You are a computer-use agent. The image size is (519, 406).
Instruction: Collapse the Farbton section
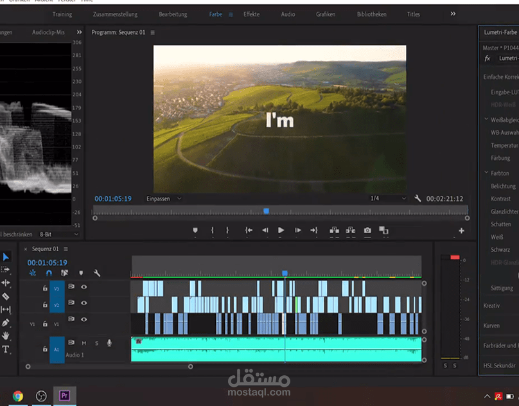point(486,172)
